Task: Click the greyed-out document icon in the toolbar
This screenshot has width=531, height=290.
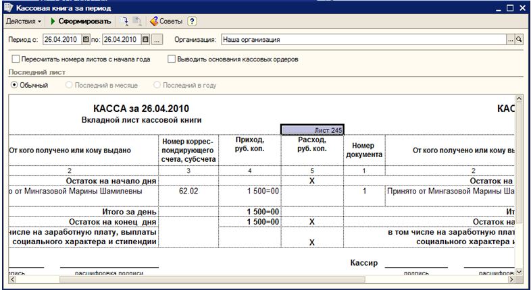Action: [x=137, y=22]
